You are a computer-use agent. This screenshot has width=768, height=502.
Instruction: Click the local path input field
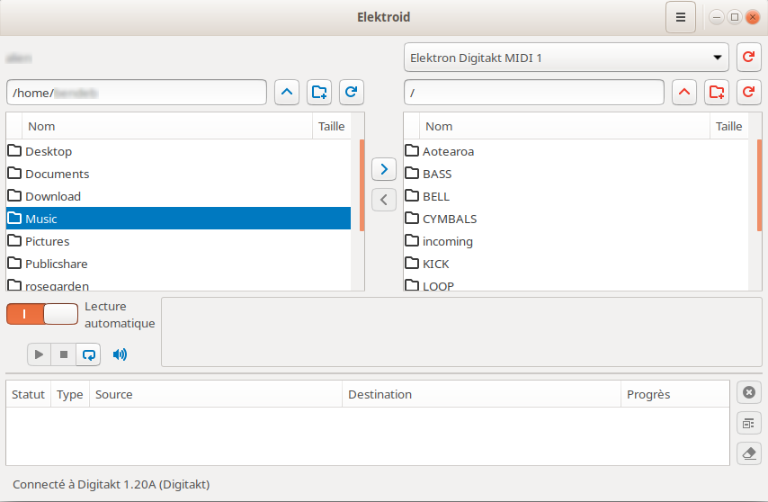137,92
